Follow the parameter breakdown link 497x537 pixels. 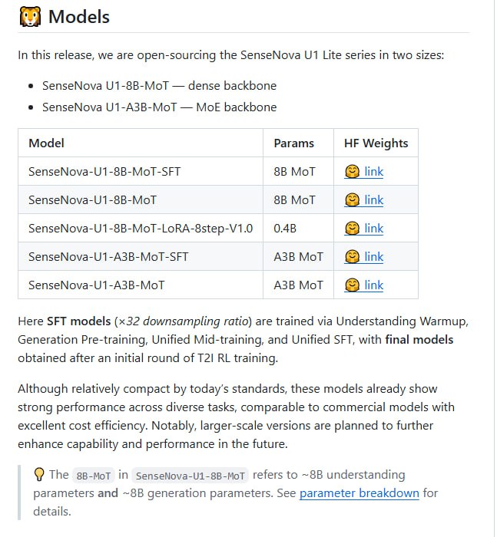[x=359, y=493]
